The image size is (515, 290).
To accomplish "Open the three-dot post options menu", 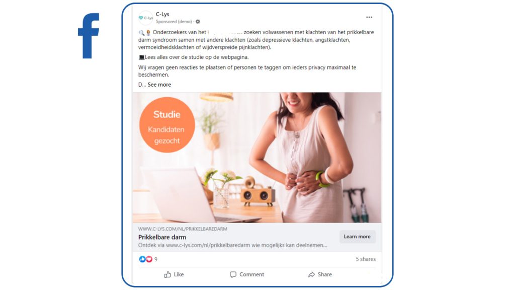I will tap(369, 17).
